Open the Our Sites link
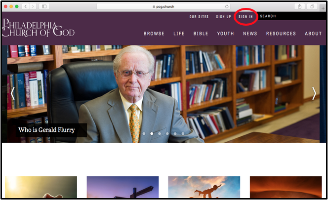328x200 pixels. click(x=199, y=16)
